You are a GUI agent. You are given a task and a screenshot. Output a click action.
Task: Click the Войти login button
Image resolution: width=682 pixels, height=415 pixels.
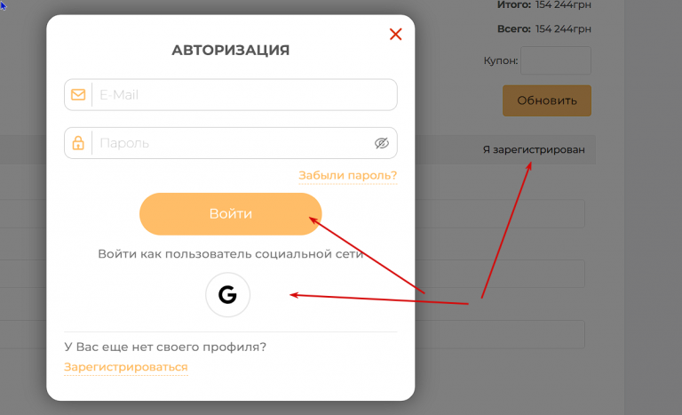231,214
